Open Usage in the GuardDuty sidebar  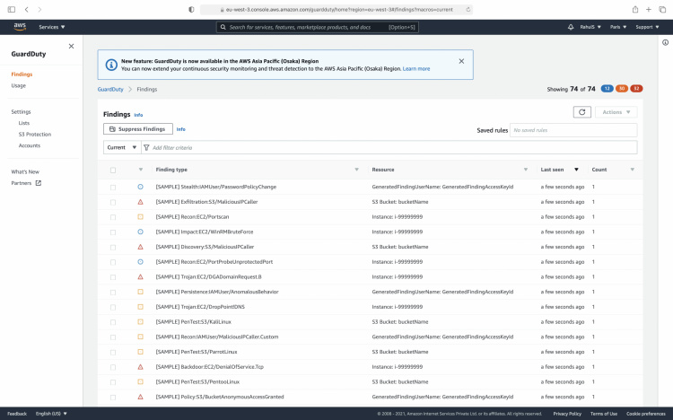[x=19, y=85]
